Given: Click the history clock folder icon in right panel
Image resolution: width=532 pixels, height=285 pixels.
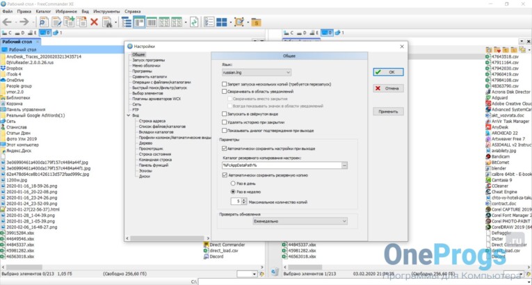Looking at the screenshot, I should (x=489, y=50).
